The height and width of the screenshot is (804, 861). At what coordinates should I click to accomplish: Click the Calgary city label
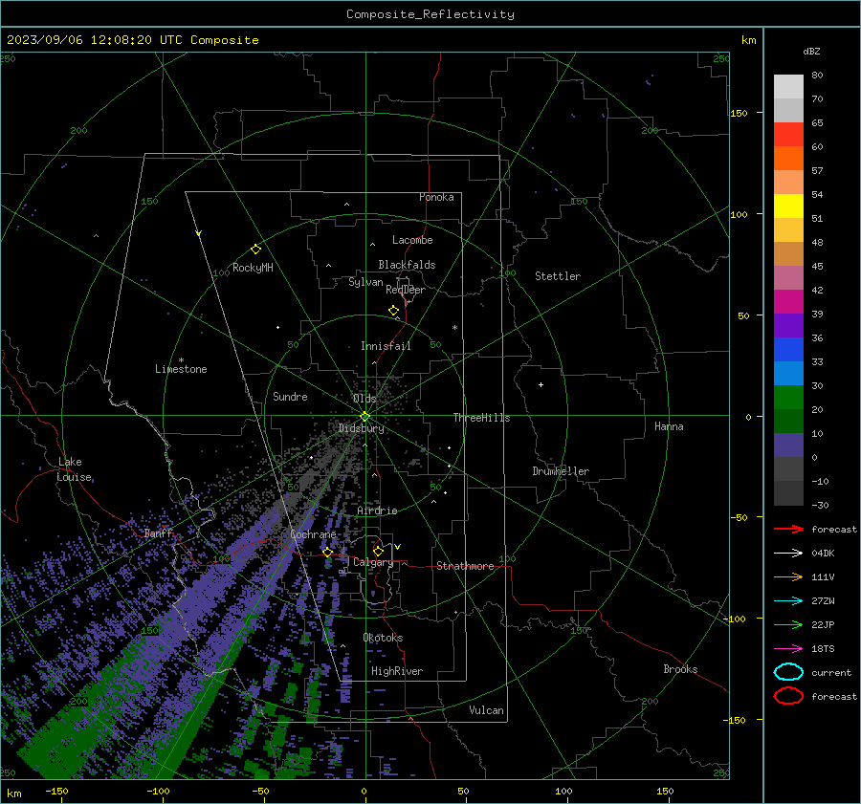[x=373, y=562]
